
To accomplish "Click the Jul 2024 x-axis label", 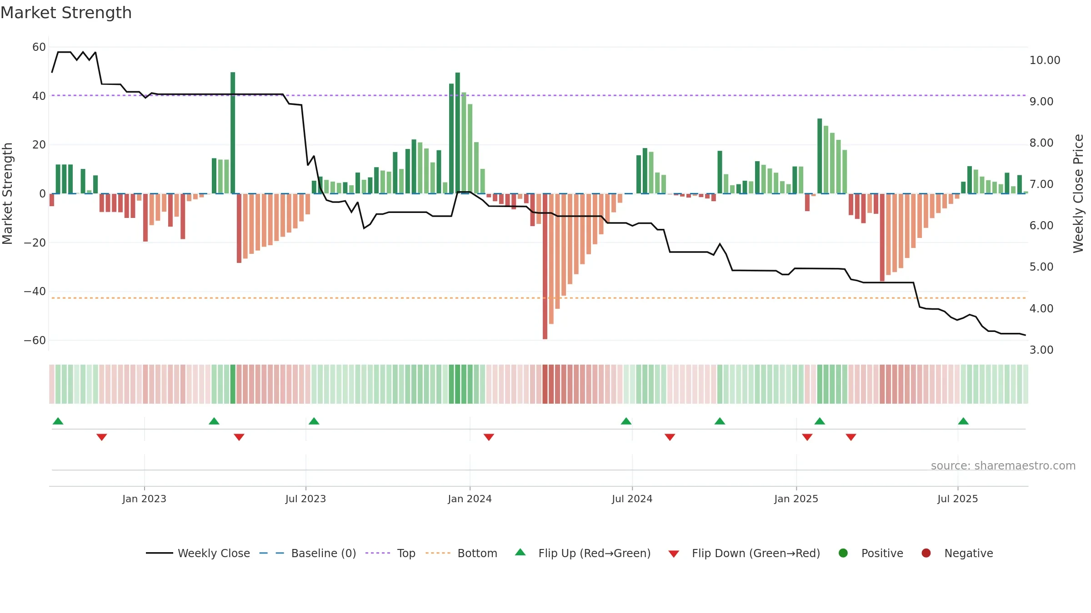I will (x=632, y=499).
